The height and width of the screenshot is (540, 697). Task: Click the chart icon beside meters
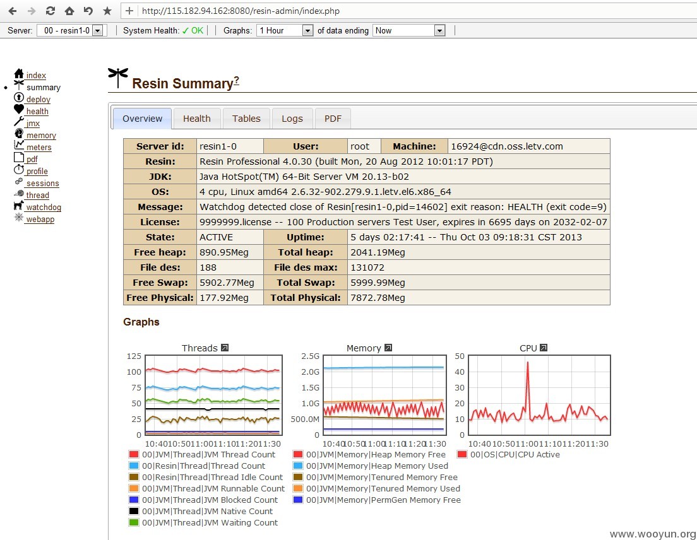point(19,144)
